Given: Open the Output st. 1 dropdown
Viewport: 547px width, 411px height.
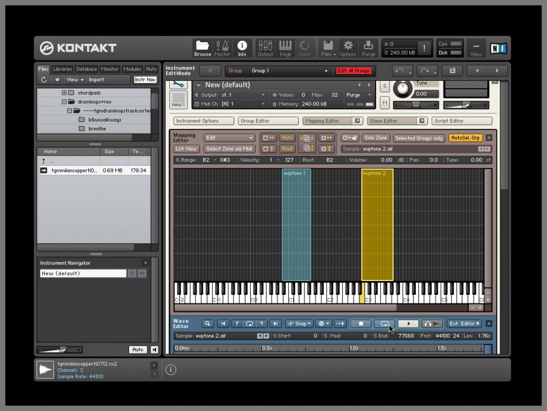Looking at the screenshot, I should pyautogui.click(x=230, y=95).
